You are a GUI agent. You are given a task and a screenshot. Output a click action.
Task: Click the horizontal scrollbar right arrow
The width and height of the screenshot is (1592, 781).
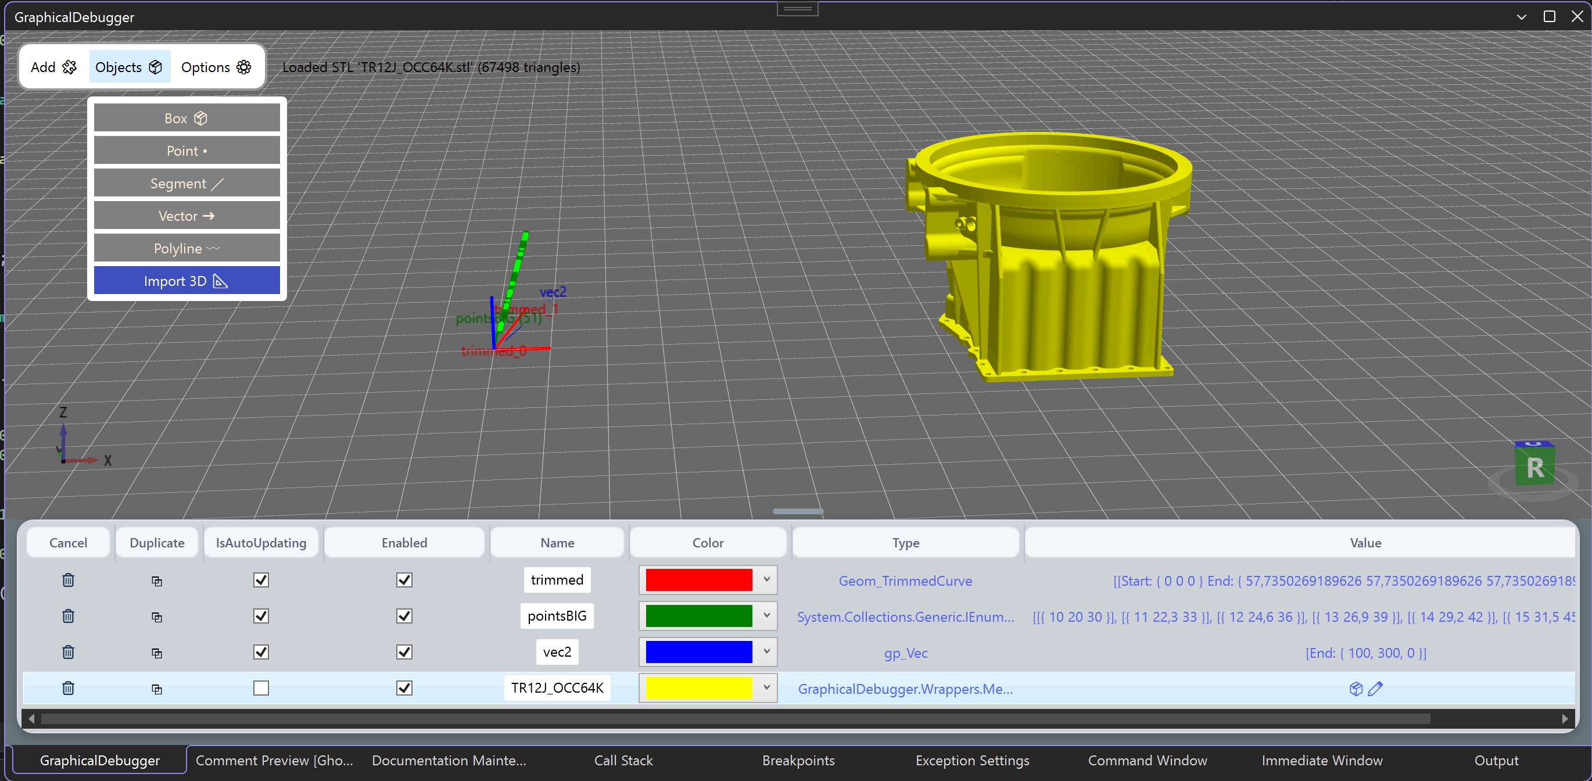(1564, 719)
